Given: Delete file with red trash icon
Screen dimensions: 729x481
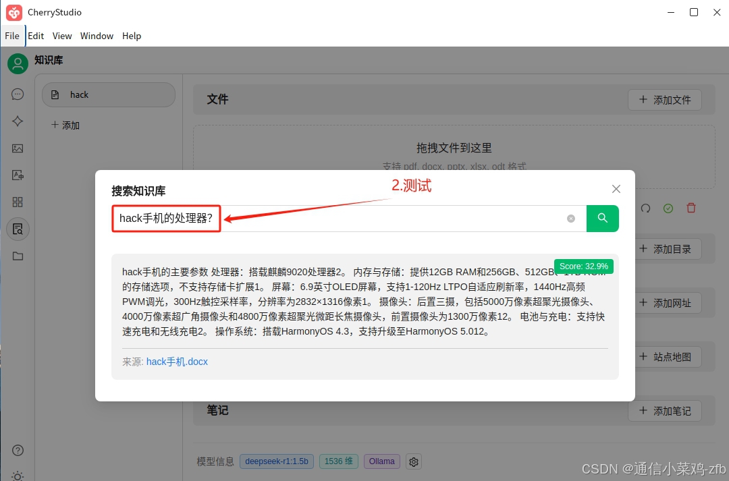Looking at the screenshot, I should tap(691, 208).
